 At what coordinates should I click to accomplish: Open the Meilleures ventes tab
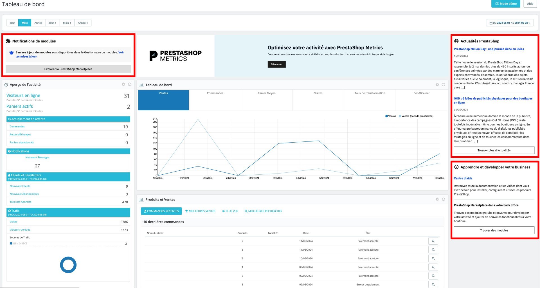coord(200,211)
